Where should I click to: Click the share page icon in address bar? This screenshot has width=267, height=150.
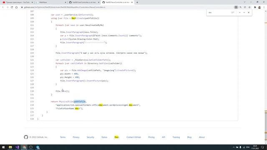(x=245, y=7)
